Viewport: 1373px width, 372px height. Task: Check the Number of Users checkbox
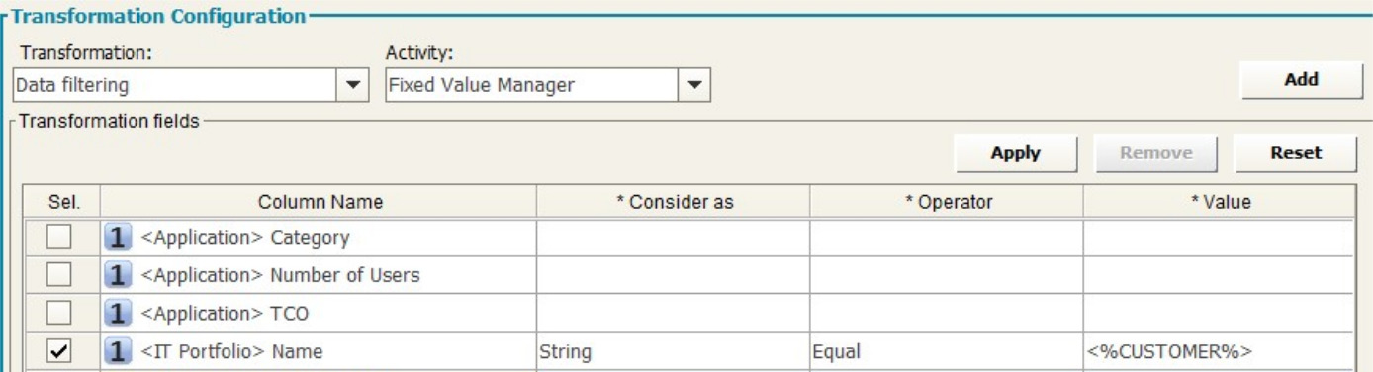click(x=59, y=275)
